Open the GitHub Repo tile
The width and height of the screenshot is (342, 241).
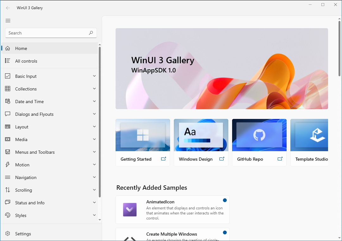point(259,143)
